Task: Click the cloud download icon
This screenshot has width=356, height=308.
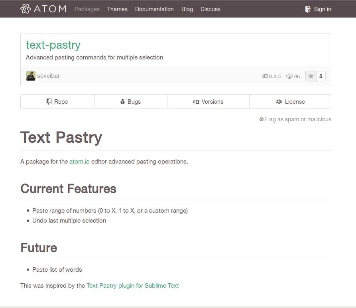Action: (289, 76)
